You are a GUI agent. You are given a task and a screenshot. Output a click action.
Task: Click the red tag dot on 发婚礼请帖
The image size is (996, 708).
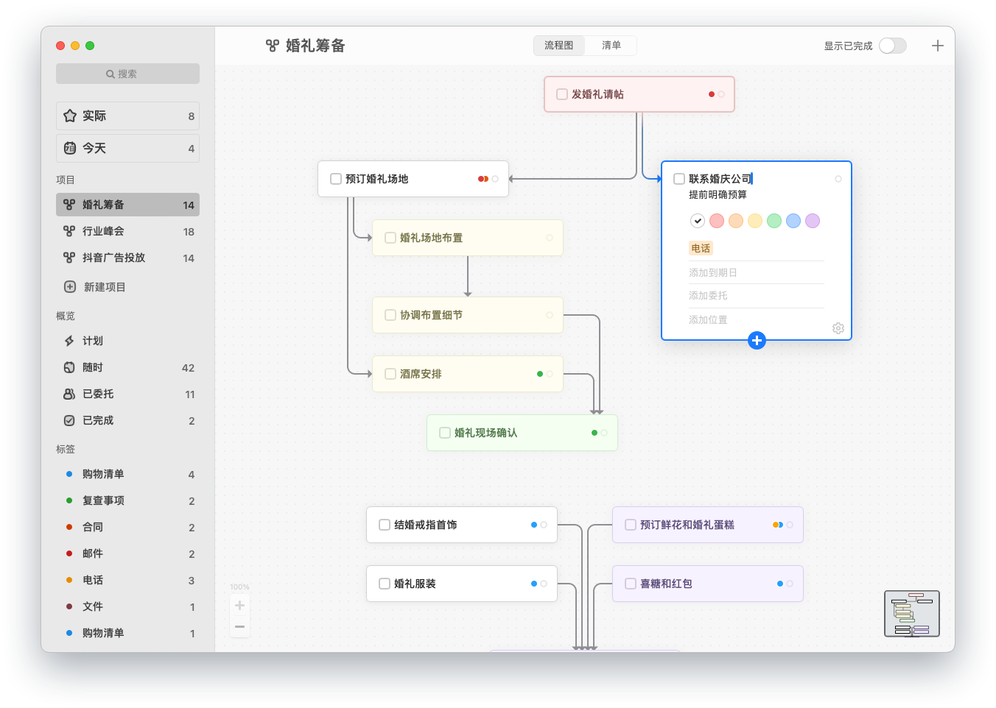tap(712, 94)
